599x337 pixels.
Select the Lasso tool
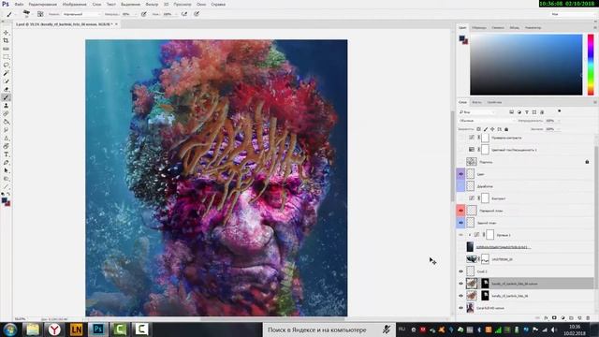[6, 65]
